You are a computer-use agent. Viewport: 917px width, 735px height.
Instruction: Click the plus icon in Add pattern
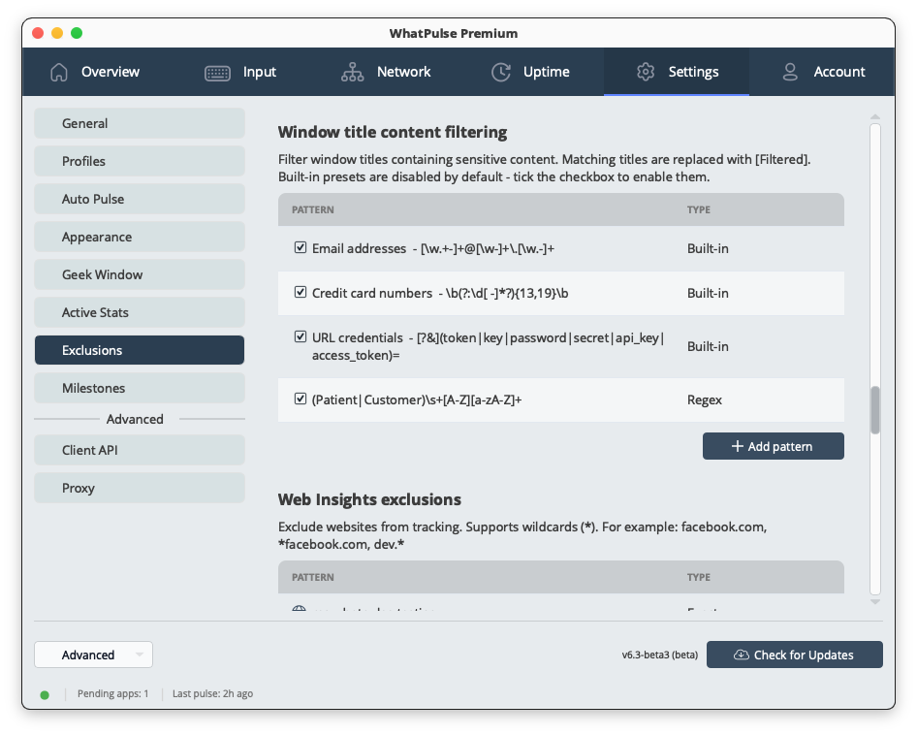[x=737, y=446]
